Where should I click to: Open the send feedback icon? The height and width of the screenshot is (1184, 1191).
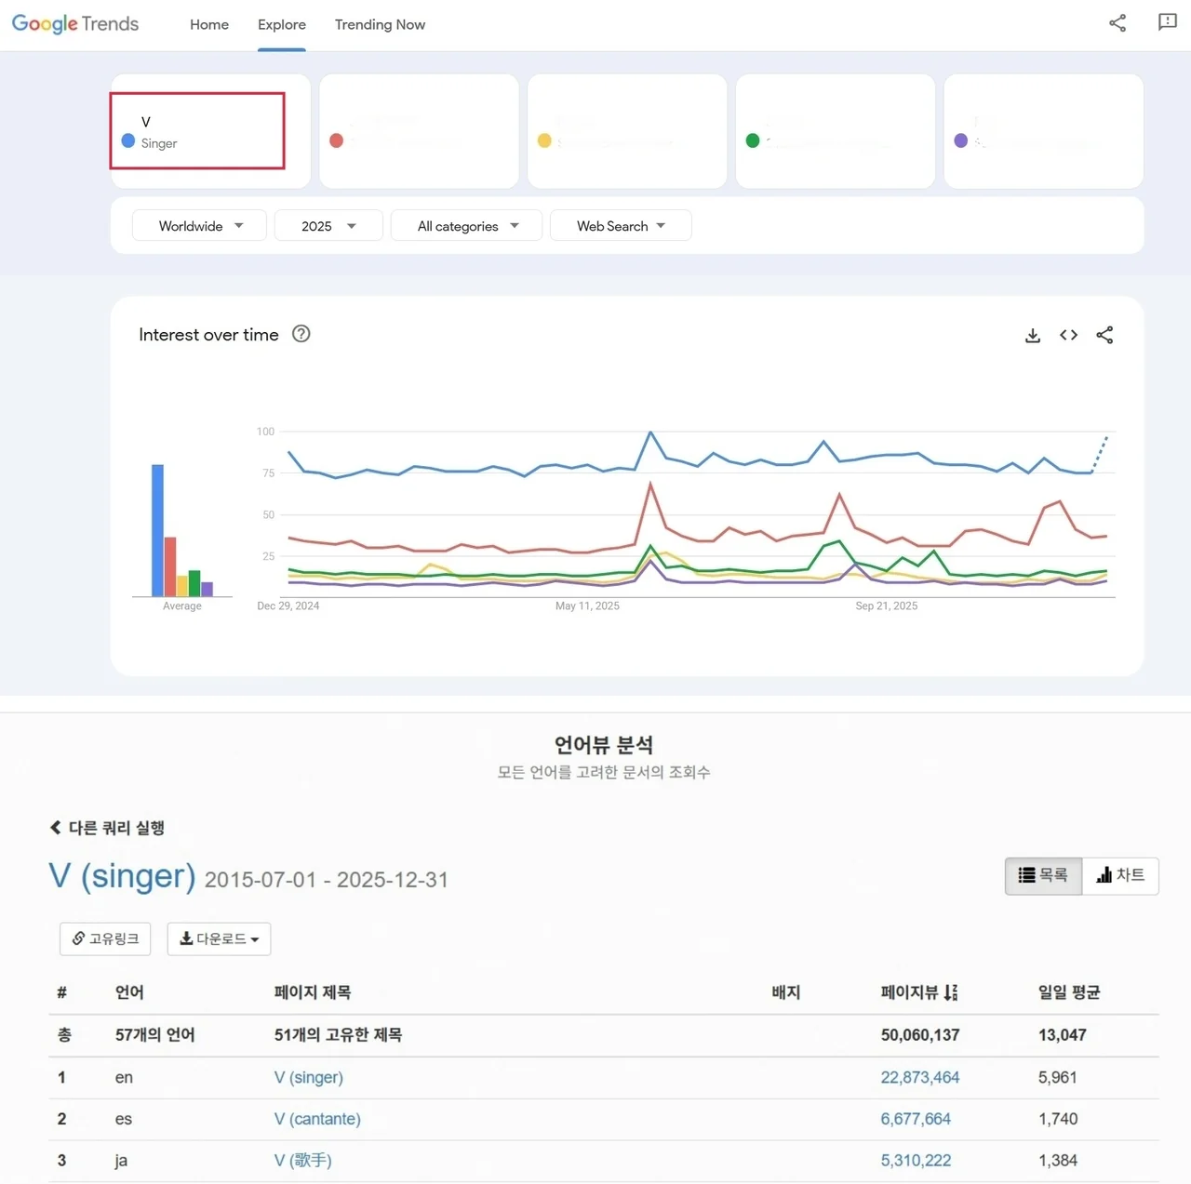1167,22
